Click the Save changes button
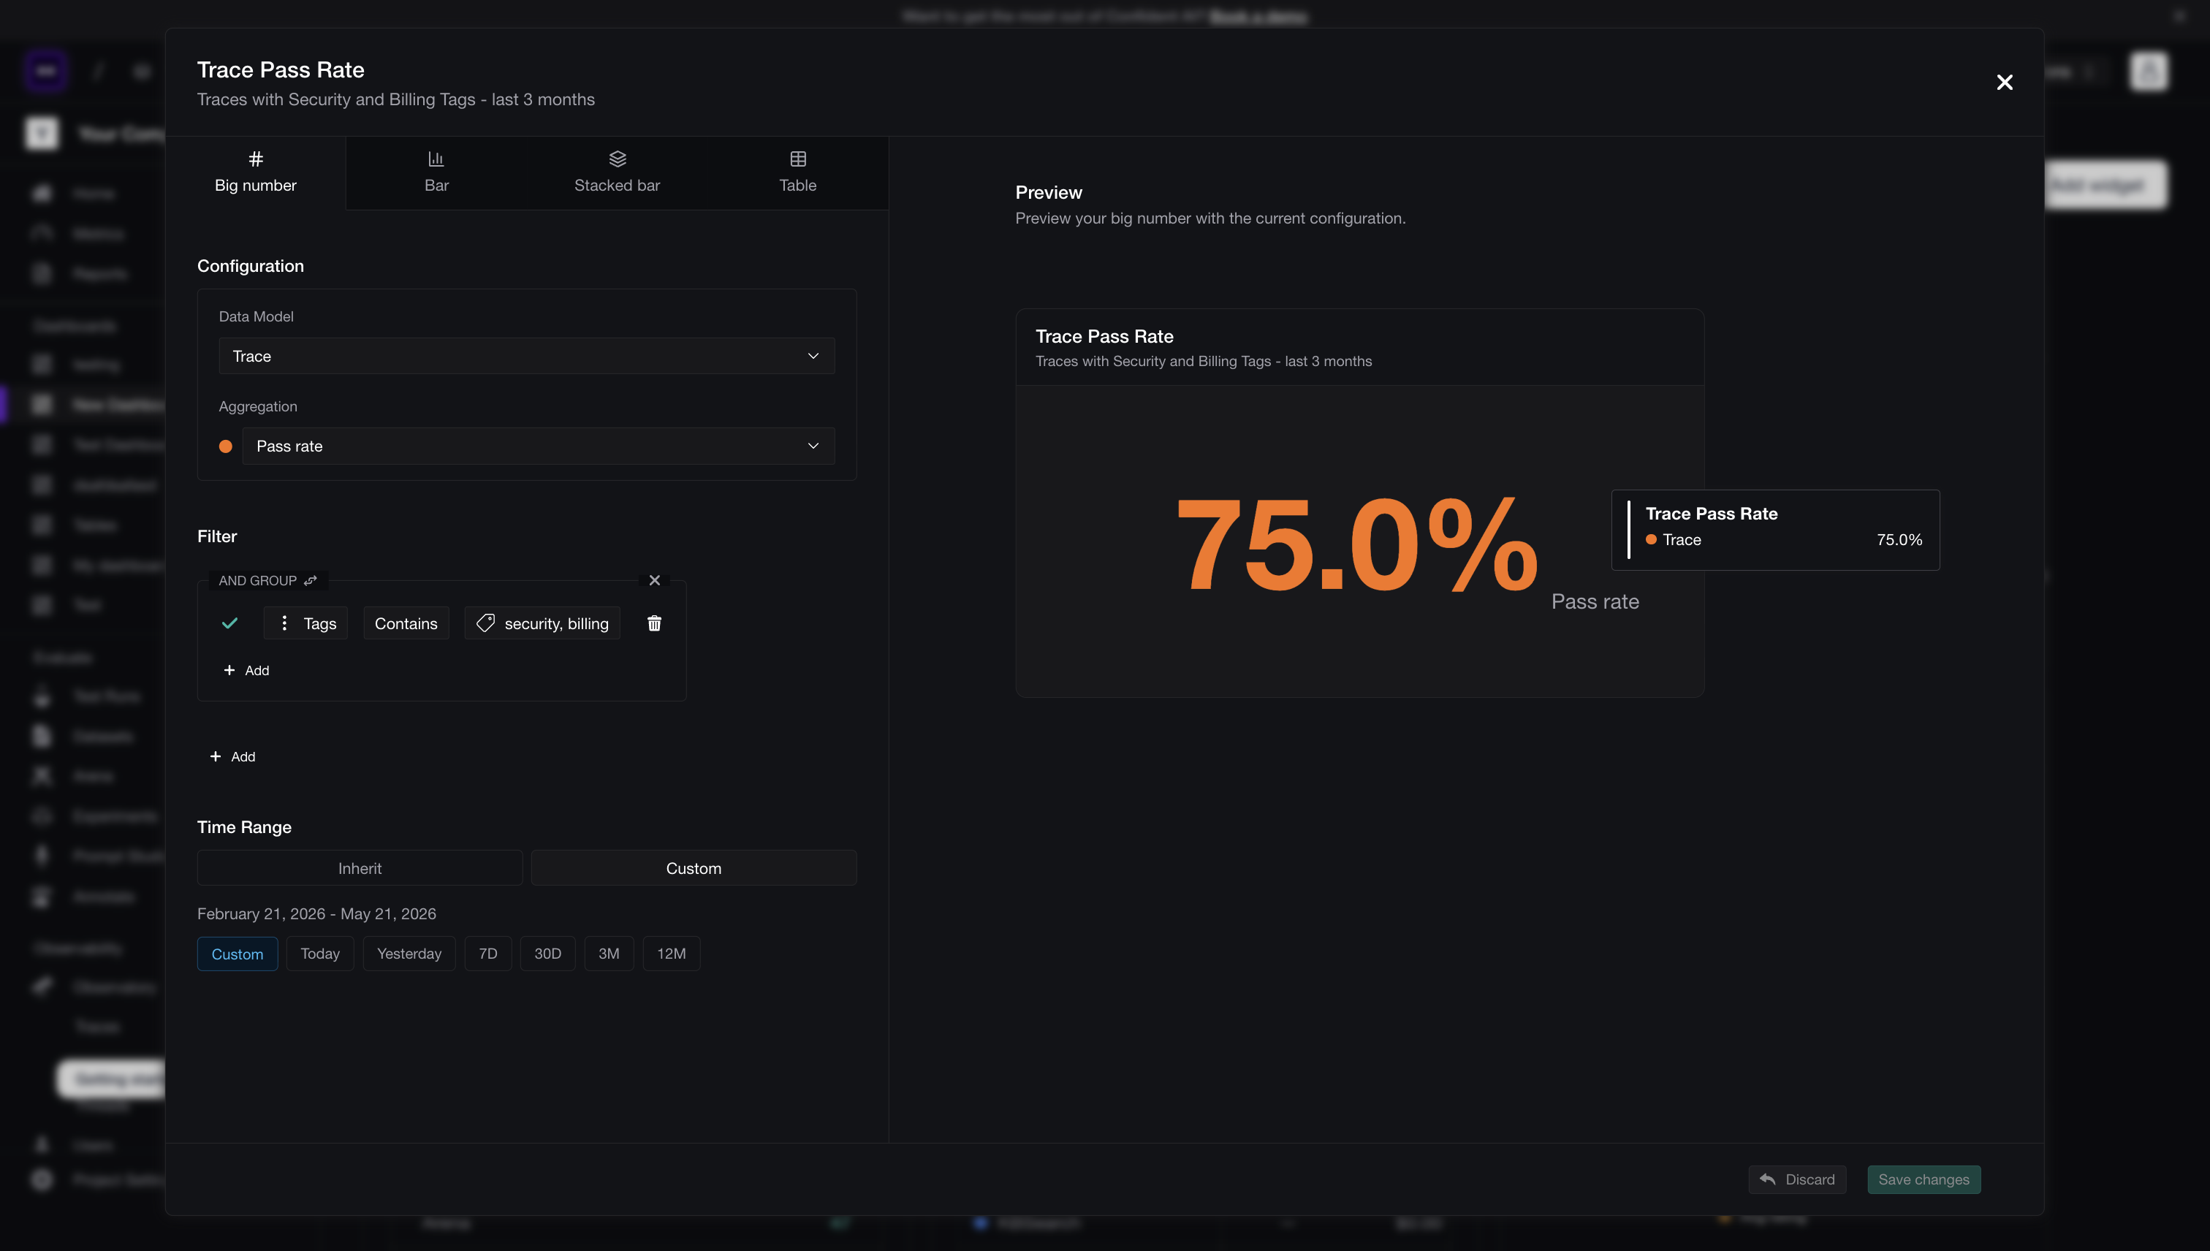 coord(1924,1179)
